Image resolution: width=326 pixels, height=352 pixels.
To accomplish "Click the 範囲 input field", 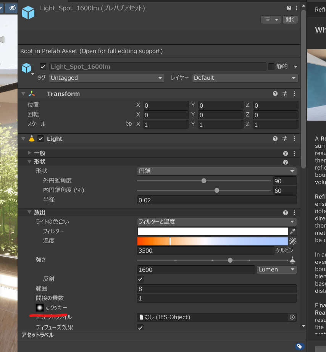I will 216,289.
